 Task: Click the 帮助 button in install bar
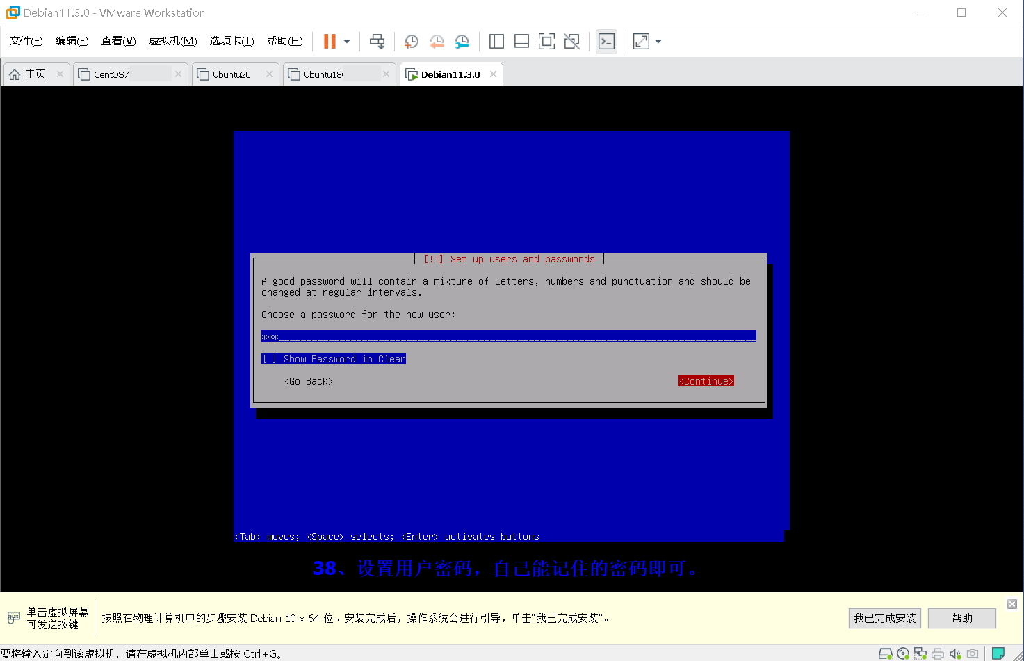(x=962, y=618)
